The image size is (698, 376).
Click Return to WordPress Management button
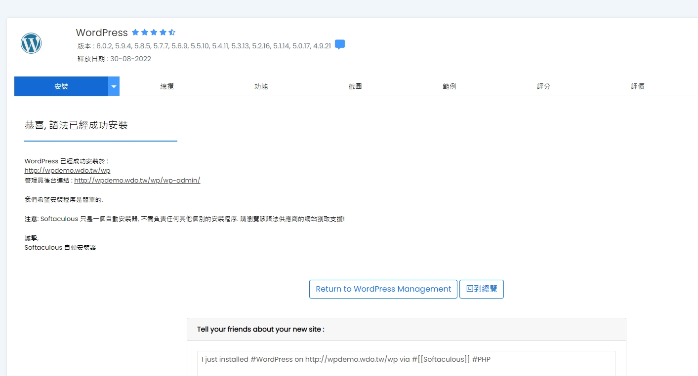(383, 289)
